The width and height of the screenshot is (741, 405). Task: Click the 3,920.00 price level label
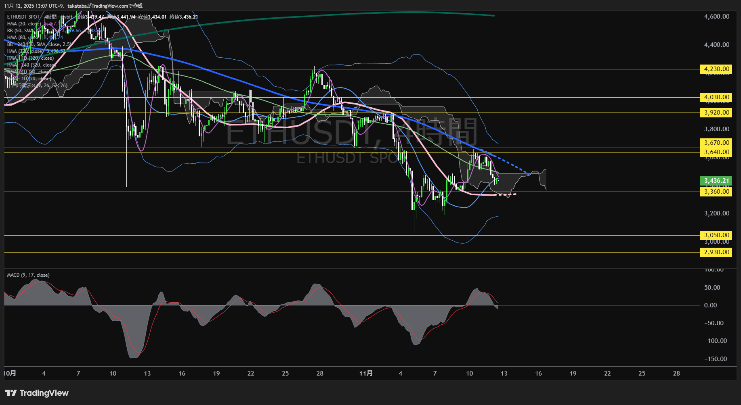[716, 113]
